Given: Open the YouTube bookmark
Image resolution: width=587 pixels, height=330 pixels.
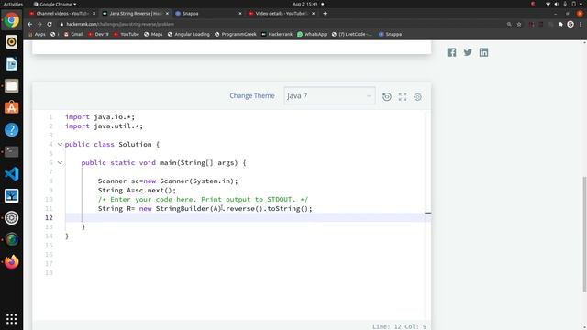Looking at the screenshot, I should pos(127,34).
